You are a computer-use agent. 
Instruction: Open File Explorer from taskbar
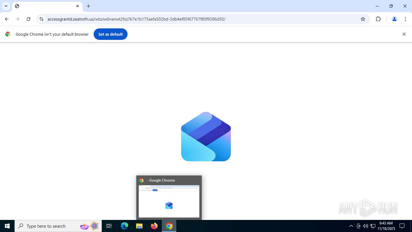tap(139, 226)
